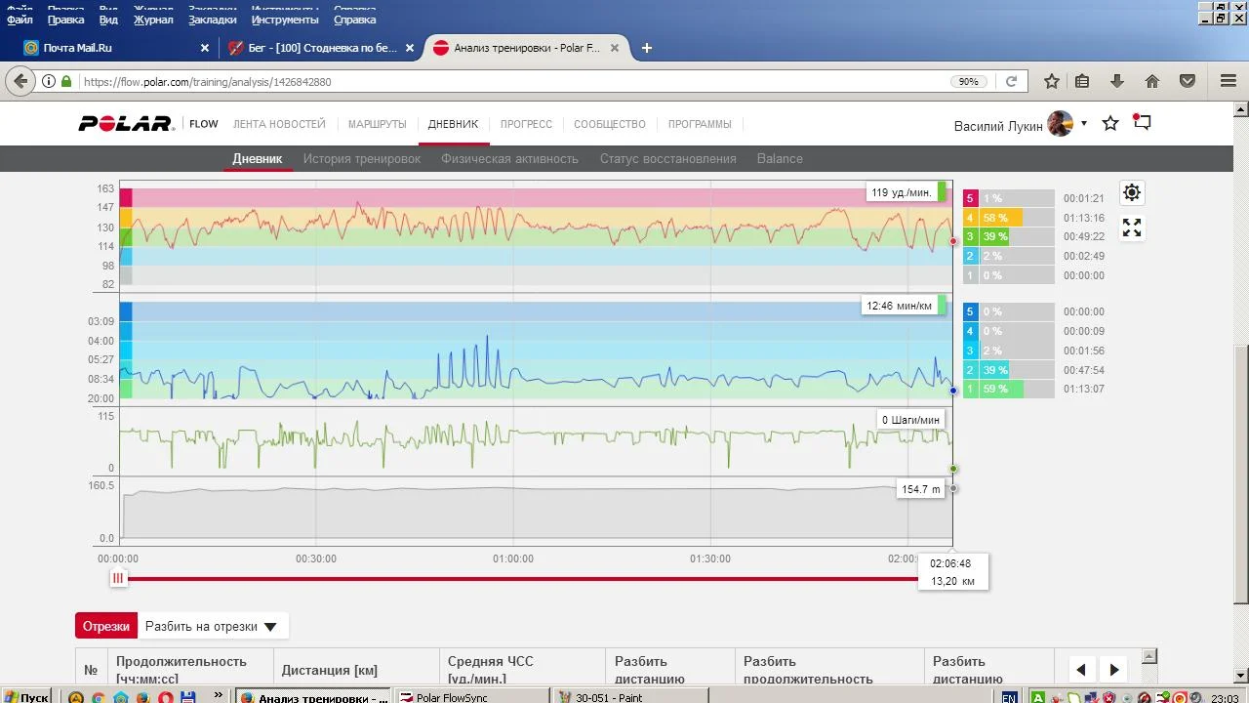Expand the Василий Лукин profile dropdown
The height and width of the screenshot is (703, 1249).
[1083, 124]
